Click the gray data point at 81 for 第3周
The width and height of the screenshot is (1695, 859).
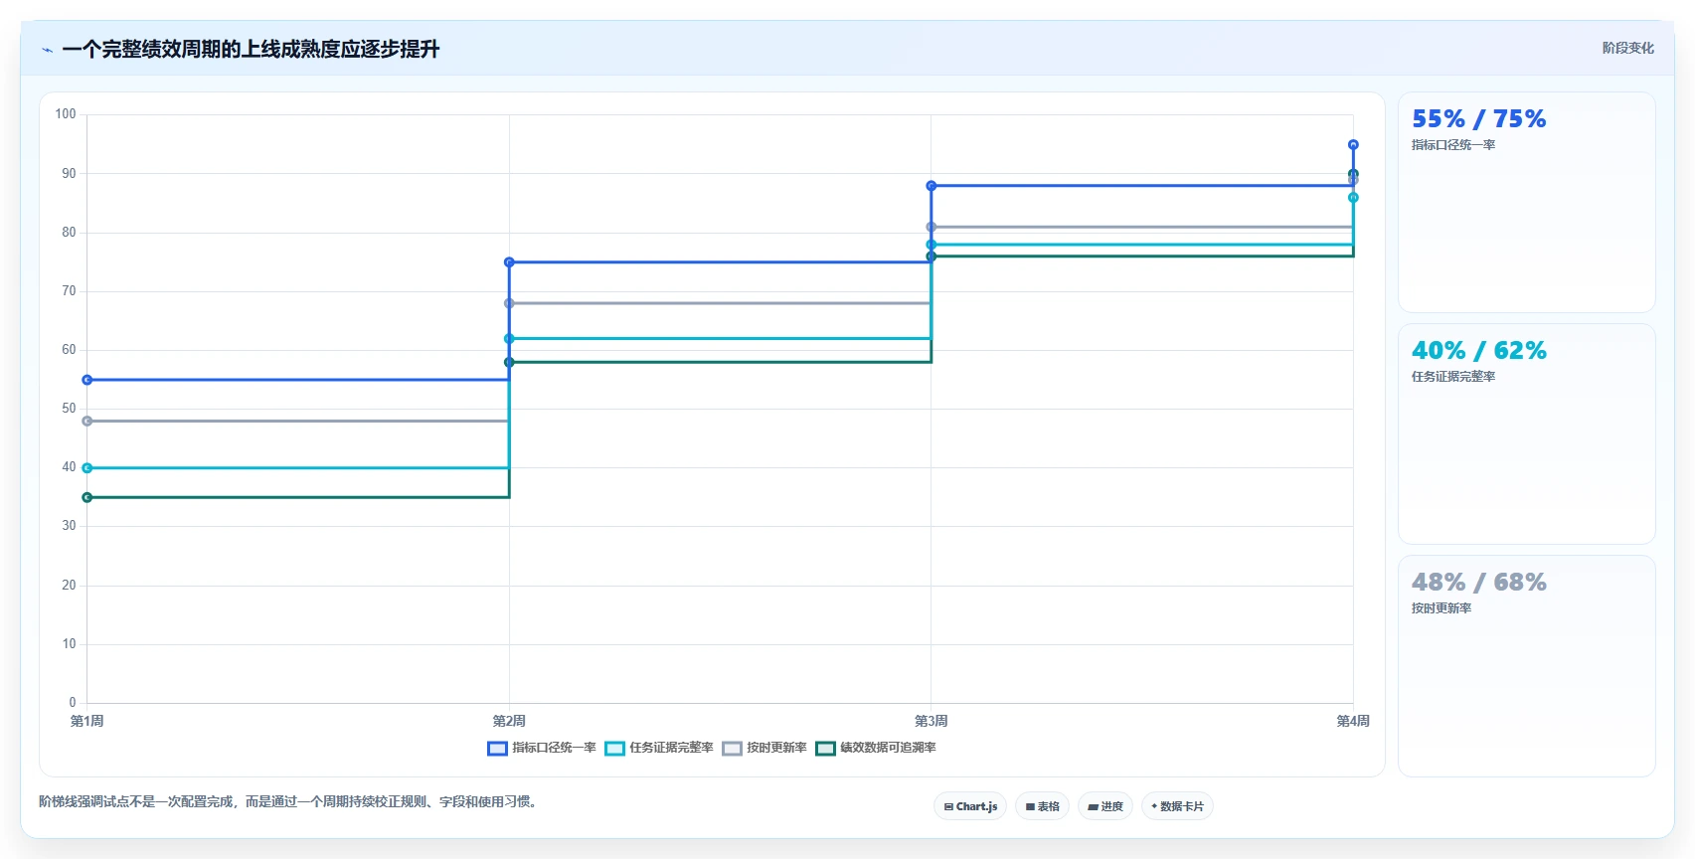932,227
